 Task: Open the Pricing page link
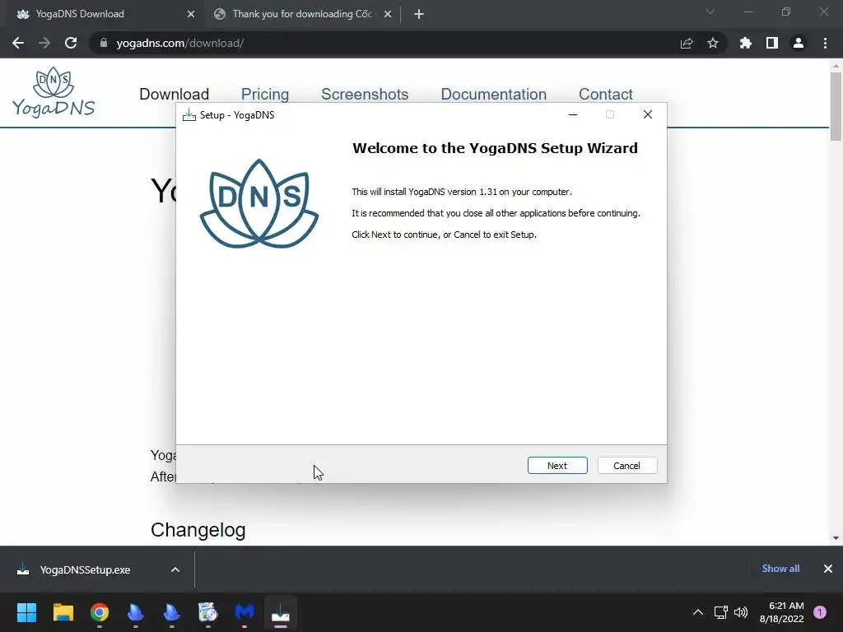coord(265,94)
